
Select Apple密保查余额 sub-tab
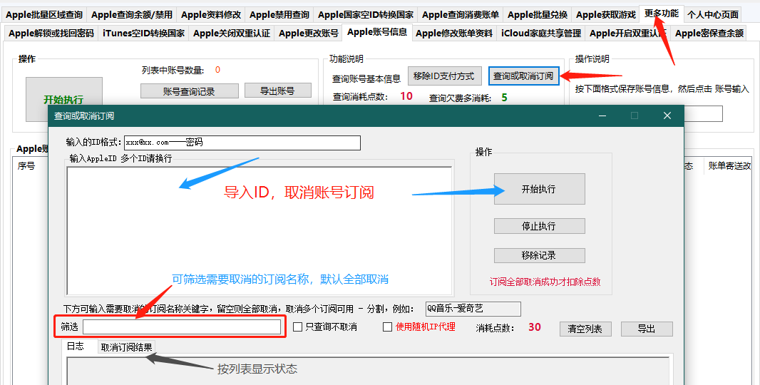click(709, 34)
